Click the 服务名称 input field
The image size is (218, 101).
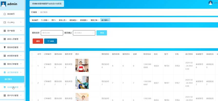coord(52,33)
